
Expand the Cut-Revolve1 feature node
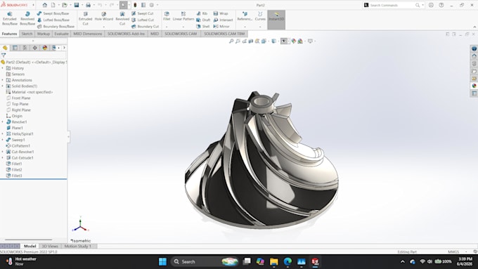[x=3, y=152]
